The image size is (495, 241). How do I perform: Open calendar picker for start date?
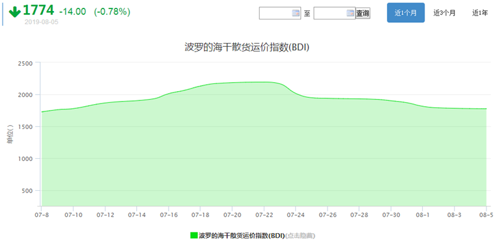296,13
